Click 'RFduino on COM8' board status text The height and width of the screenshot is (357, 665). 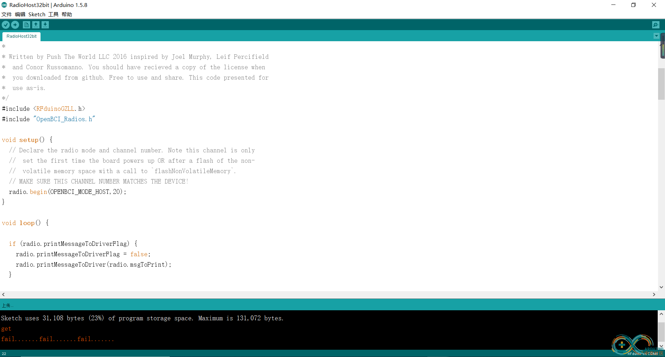(642, 354)
